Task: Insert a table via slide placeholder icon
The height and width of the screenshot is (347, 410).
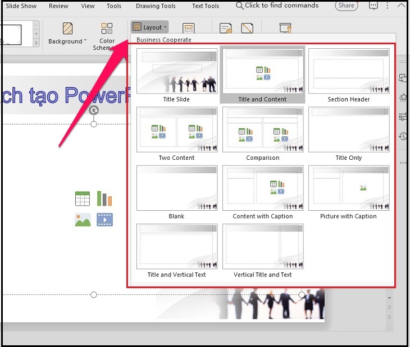Action: point(83,198)
